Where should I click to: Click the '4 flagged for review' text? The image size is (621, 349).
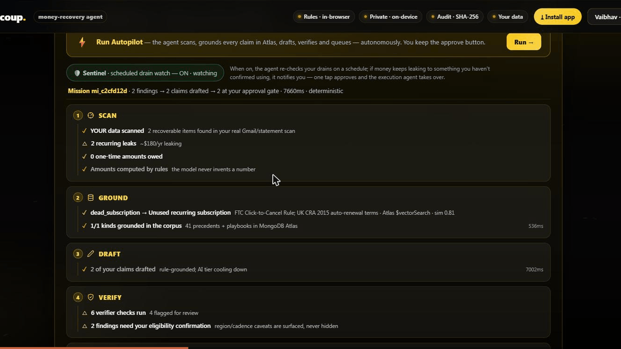coord(174,313)
